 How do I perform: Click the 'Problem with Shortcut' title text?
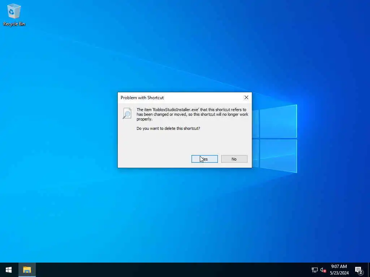(142, 97)
